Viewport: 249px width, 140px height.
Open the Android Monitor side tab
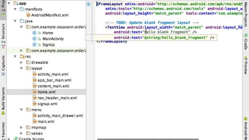pyautogui.click(x=245, y=129)
